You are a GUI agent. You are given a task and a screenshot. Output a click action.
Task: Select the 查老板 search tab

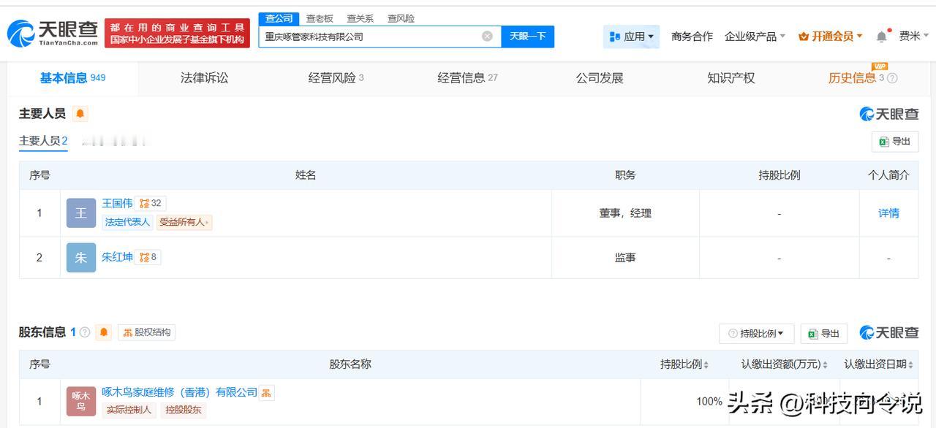[319, 18]
